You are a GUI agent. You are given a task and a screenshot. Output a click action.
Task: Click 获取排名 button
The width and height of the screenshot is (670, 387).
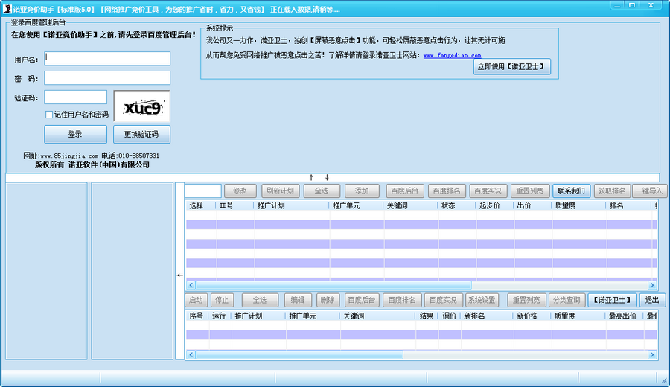coord(612,191)
